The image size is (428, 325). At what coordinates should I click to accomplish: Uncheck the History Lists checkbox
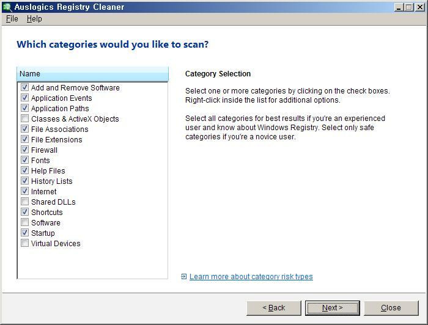click(24, 180)
